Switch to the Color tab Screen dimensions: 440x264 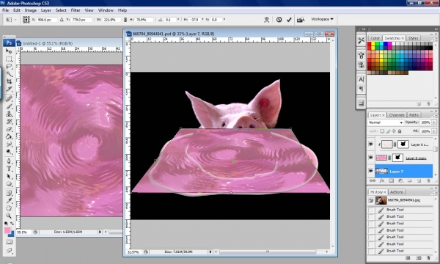[x=375, y=38]
